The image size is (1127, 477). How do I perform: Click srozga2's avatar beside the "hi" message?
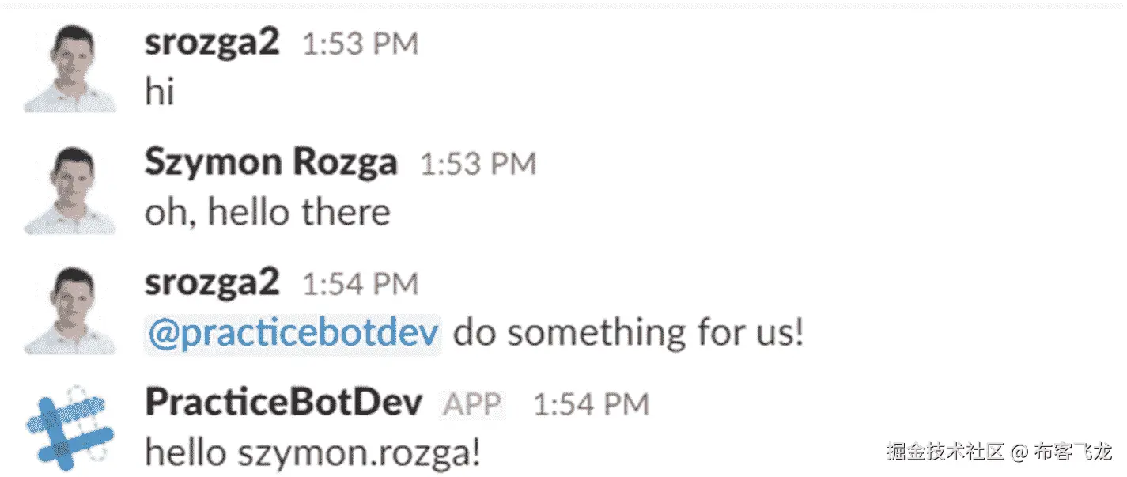70,68
